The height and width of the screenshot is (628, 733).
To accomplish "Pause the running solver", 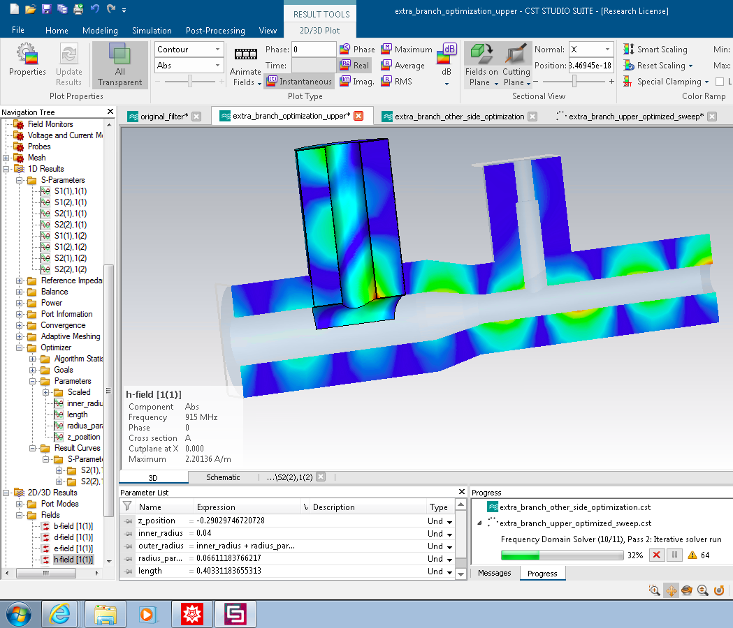I will [674, 555].
